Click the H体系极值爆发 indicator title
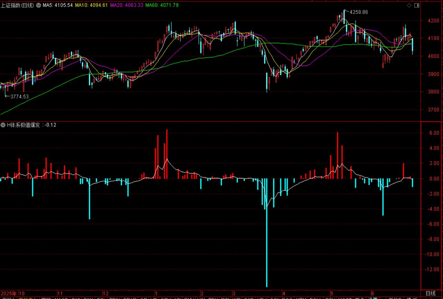443x299 pixels. coord(24,125)
